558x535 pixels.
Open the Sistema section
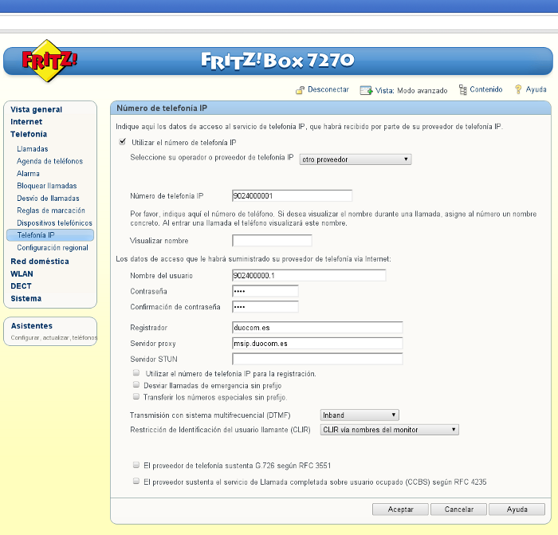tap(26, 298)
